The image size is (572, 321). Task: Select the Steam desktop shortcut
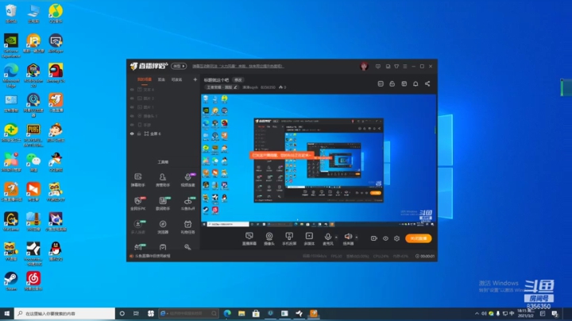pos(11,281)
